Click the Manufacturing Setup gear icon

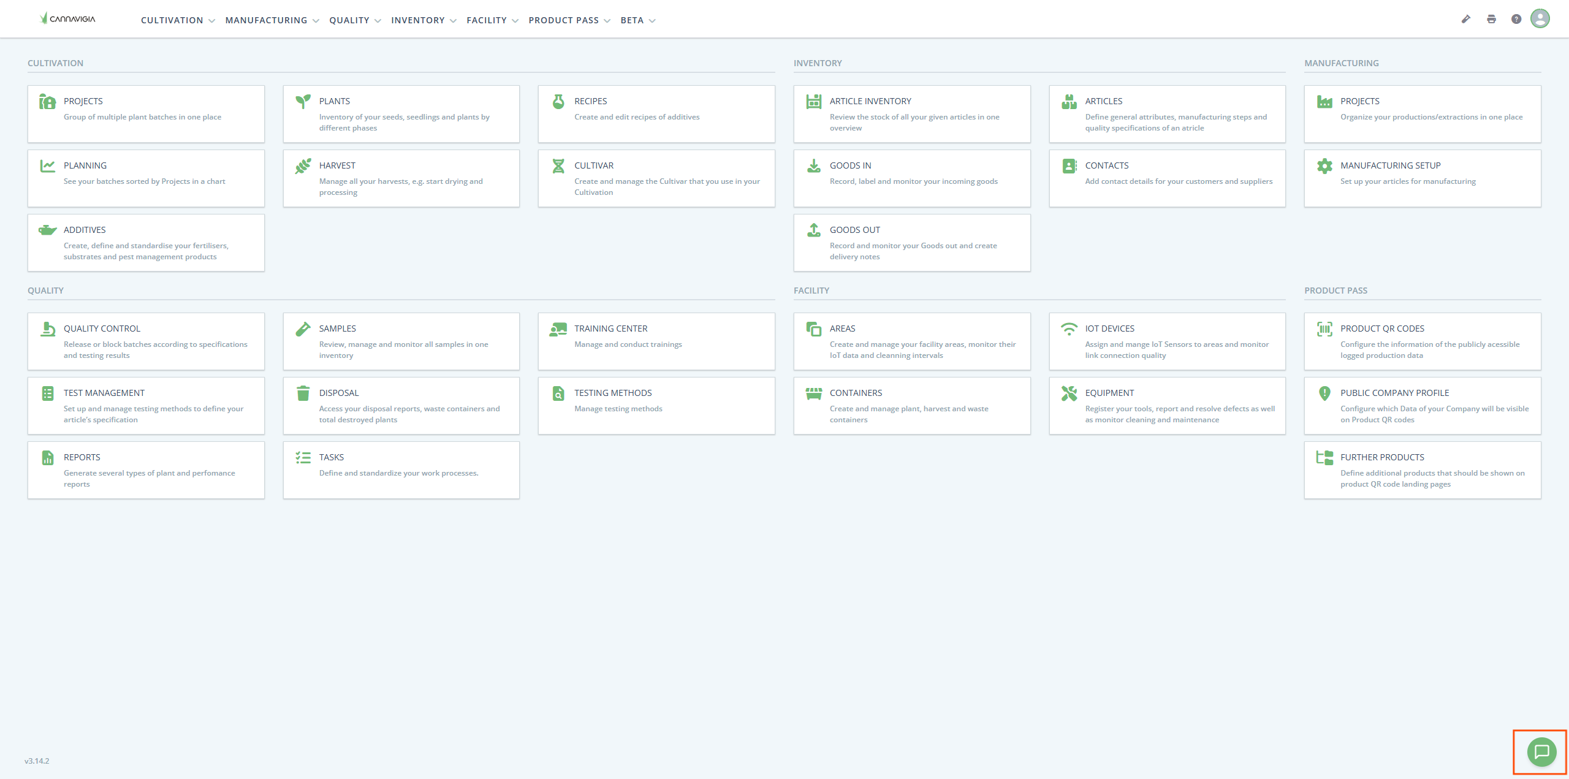pos(1324,166)
